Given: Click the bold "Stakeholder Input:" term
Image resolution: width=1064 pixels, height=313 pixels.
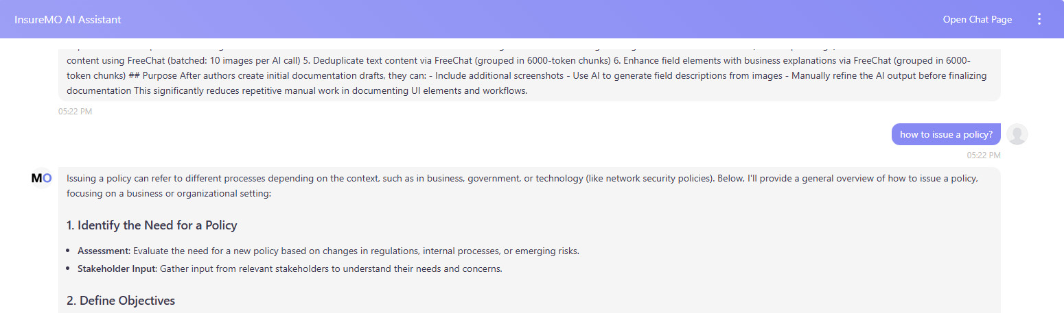Looking at the screenshot, I should pos(117,268).
